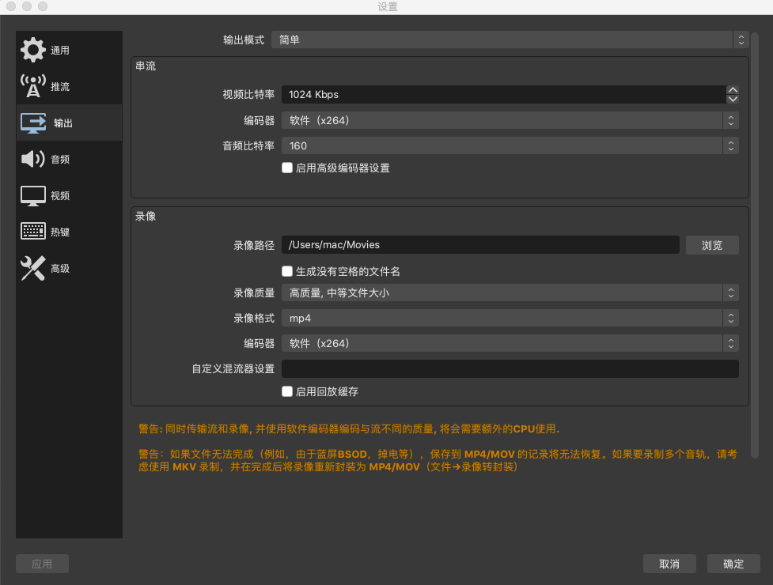The image size is (773, 585).
Task: Increase 视频比特率 with stepper up arrow
Action: click(x=733, y=90)
